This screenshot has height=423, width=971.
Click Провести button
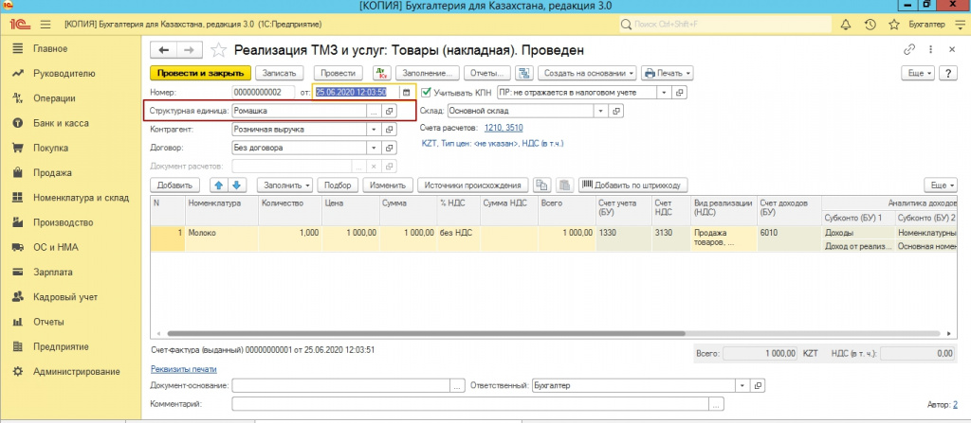click(339, 73)
